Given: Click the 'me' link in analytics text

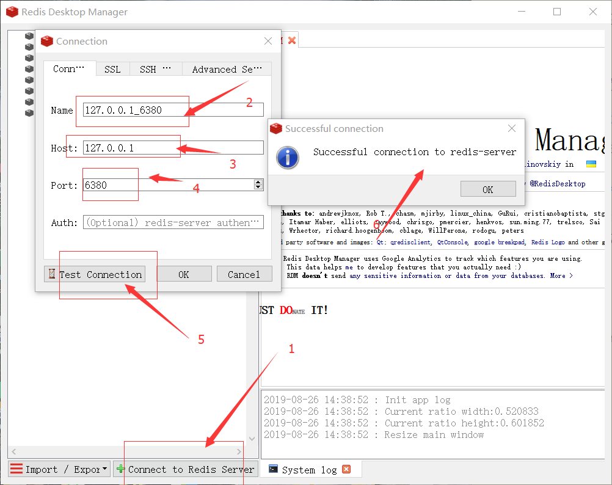Looking at the screenshot, I should tap(349, 267).
